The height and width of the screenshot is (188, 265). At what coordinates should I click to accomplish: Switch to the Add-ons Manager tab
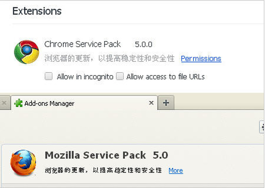coord(50,103)
